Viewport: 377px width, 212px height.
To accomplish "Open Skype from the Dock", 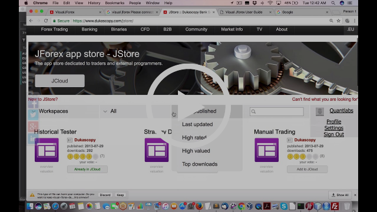I will point(284,206).
